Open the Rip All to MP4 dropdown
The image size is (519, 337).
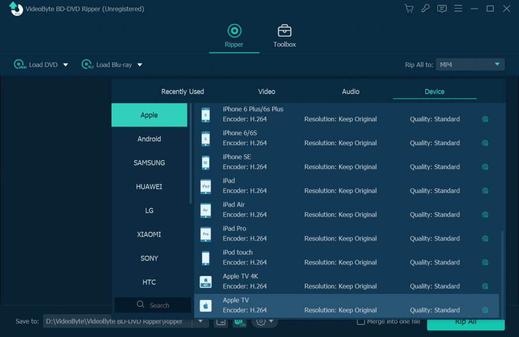(470, 64)
